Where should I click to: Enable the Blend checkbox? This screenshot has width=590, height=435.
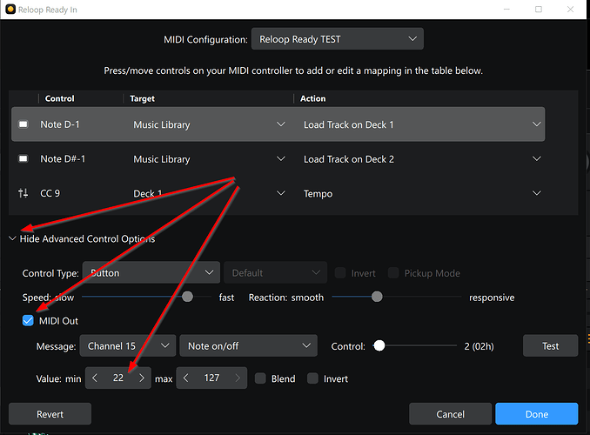[261, 378]
